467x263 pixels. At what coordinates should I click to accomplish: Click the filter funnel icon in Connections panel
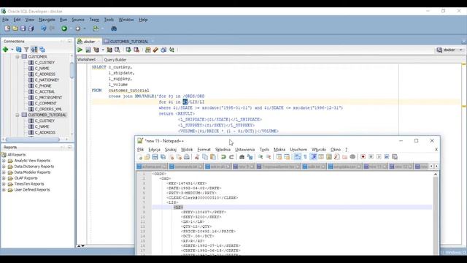[x=26, y=50]
